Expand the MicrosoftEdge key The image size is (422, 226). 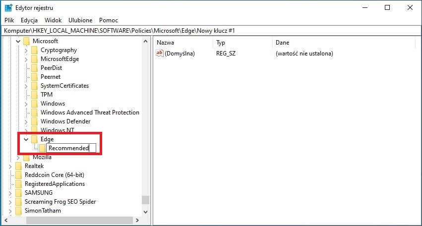point(26,59)
